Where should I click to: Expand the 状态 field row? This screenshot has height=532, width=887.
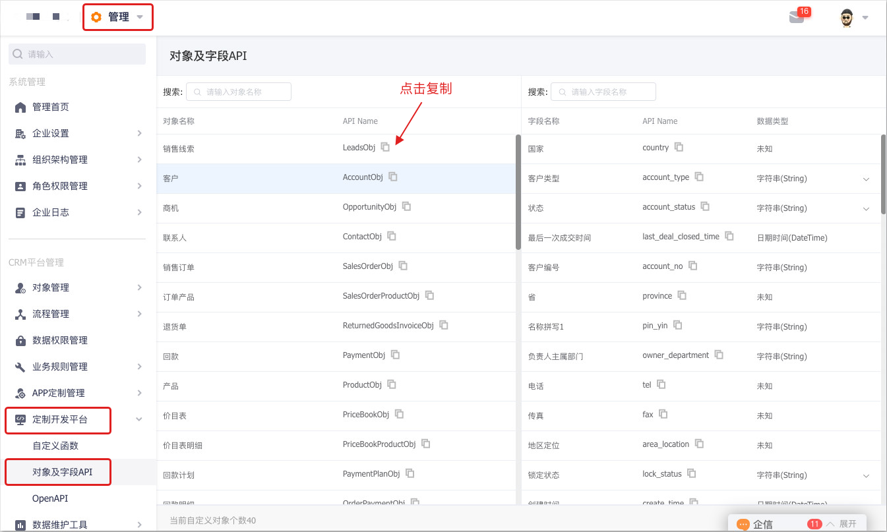click(x=866, y=208)
